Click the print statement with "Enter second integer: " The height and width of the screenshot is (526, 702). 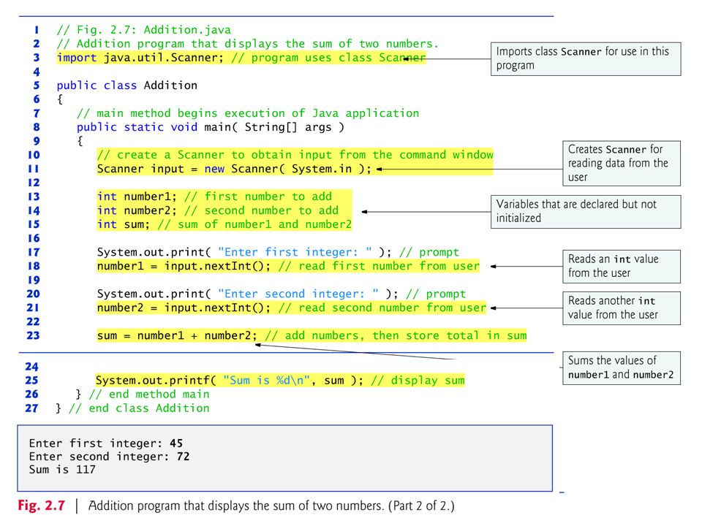(248, 294)
